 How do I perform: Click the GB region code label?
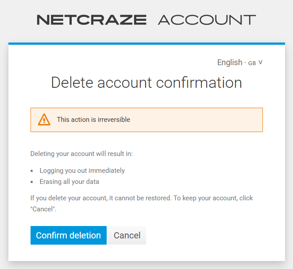pyautogui.click(x=252, y=63)
